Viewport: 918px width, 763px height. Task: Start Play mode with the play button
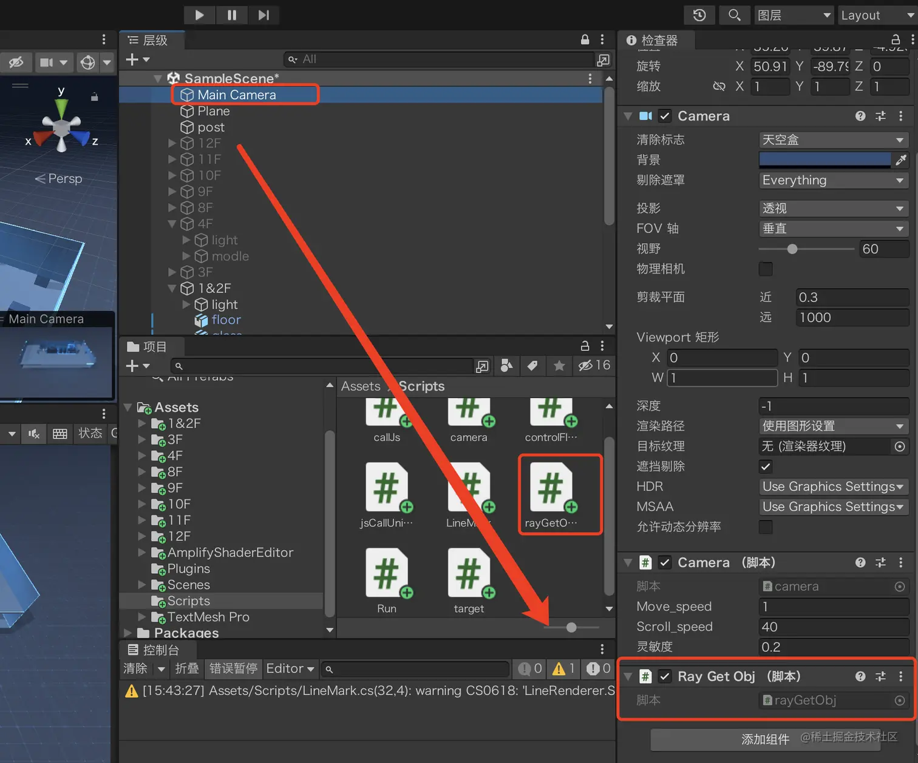[200, 15]
